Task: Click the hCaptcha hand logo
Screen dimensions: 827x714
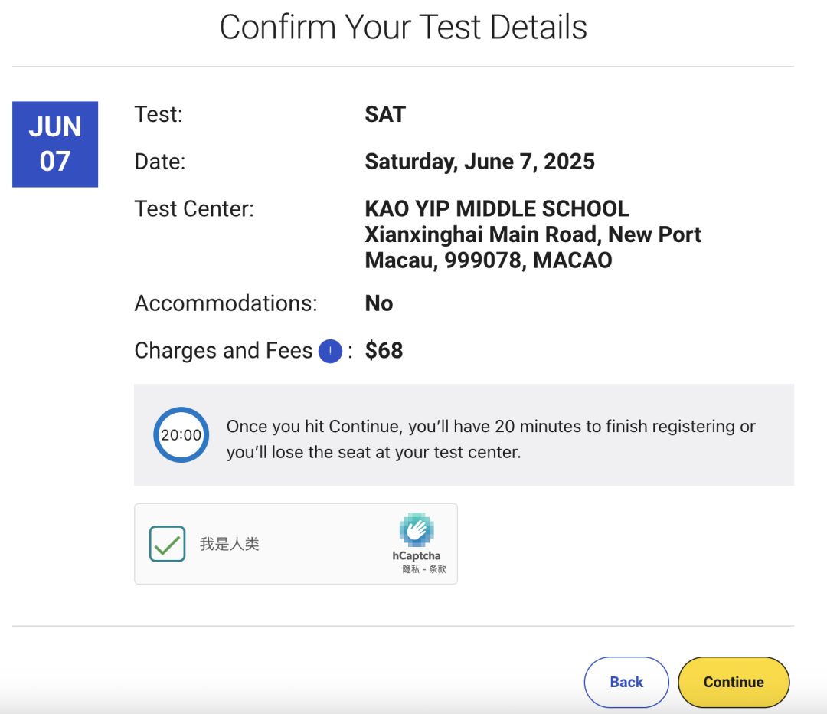Action: coord(417,530)
